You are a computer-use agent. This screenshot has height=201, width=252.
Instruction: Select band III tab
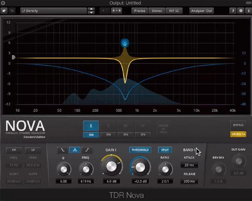click(x=126, y=126)
